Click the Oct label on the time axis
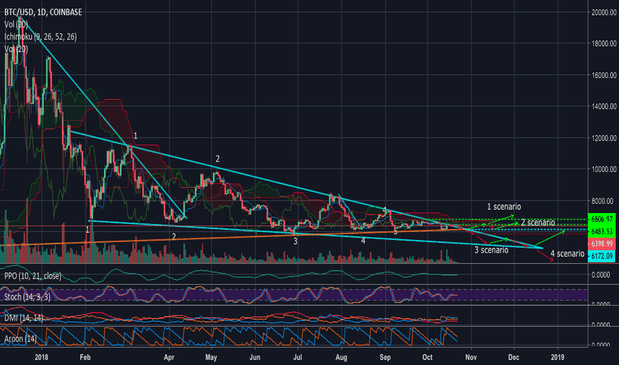619x365 pixels. [x=427, y=357]
